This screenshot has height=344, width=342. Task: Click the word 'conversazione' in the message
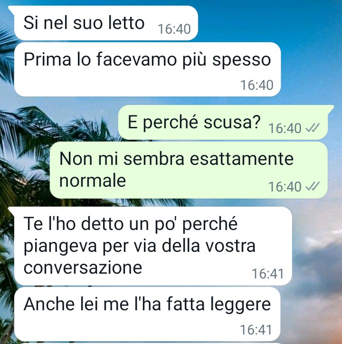83,268
